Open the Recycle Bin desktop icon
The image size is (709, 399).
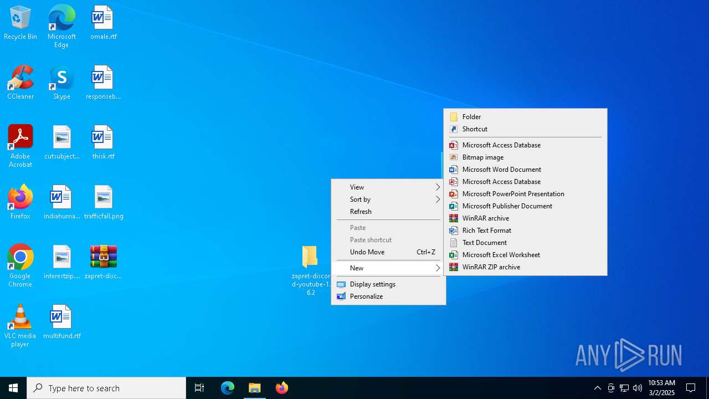click(20, 23)
